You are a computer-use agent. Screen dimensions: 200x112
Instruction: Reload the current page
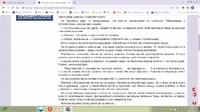12,8
